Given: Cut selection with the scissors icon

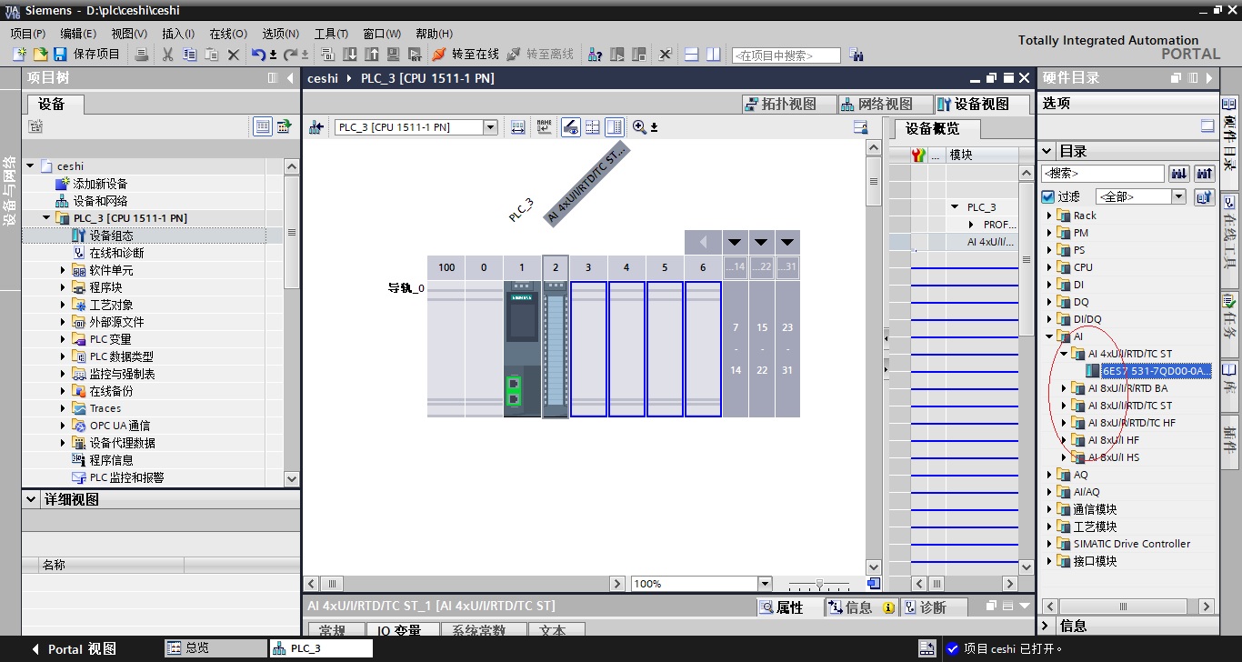Looking at the screenshot, I should coord(167,55).
